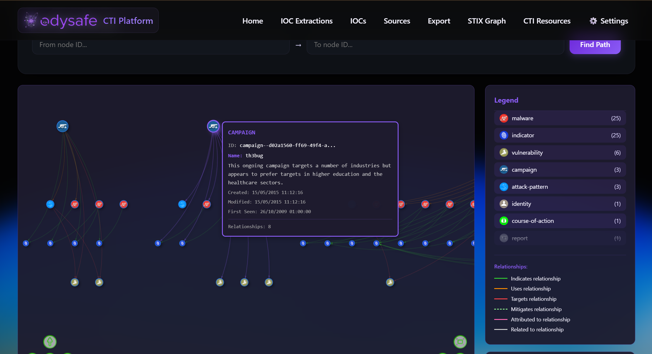Click the ladysafe atom logo icon
652x354 pixels.
(x=31, y=20)
